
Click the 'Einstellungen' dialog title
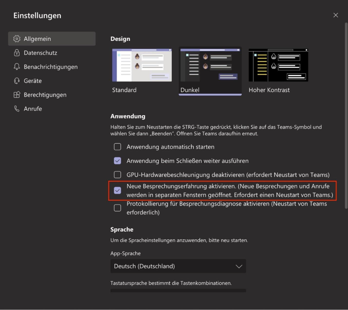click(x=37, y=16)
